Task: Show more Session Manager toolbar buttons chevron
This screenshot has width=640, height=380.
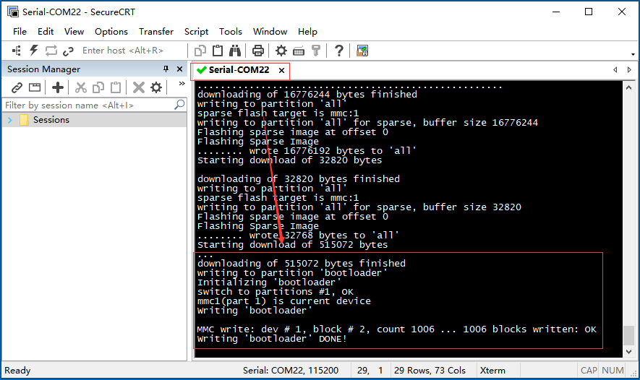Action: 182,84
